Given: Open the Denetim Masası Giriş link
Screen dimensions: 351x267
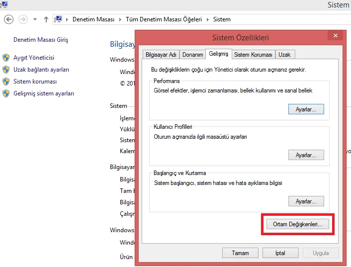Looking at the screenshot, I should 41,40.
